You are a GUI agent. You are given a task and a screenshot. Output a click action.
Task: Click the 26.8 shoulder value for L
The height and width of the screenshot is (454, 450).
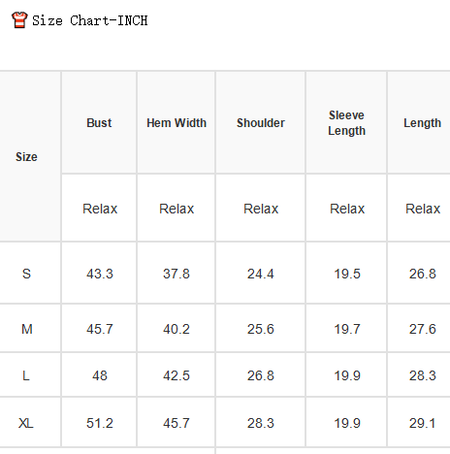[261, 375]
